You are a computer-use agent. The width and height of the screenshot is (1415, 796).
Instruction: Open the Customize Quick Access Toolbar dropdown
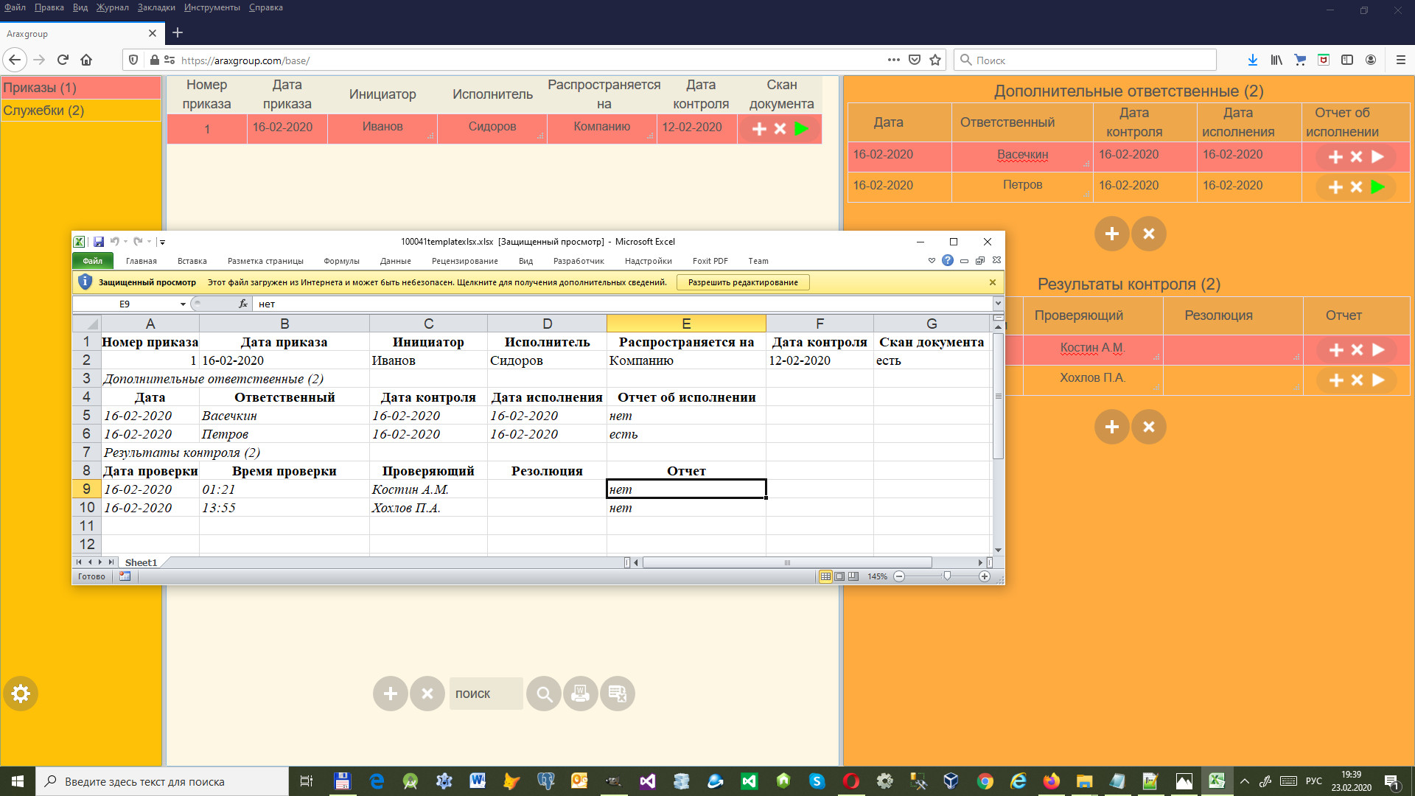(162, 242)
